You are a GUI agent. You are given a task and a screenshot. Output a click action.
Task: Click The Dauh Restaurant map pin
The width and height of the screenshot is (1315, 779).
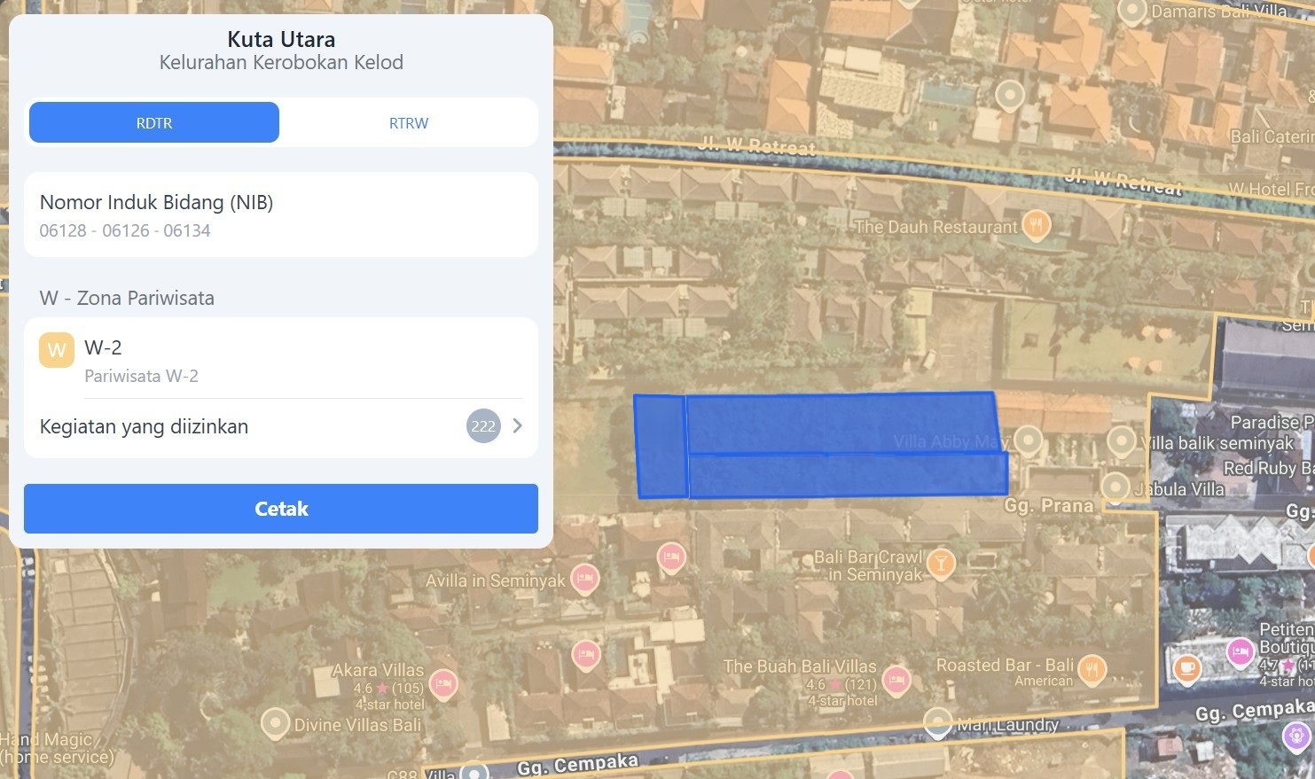tap(1036, 225)
